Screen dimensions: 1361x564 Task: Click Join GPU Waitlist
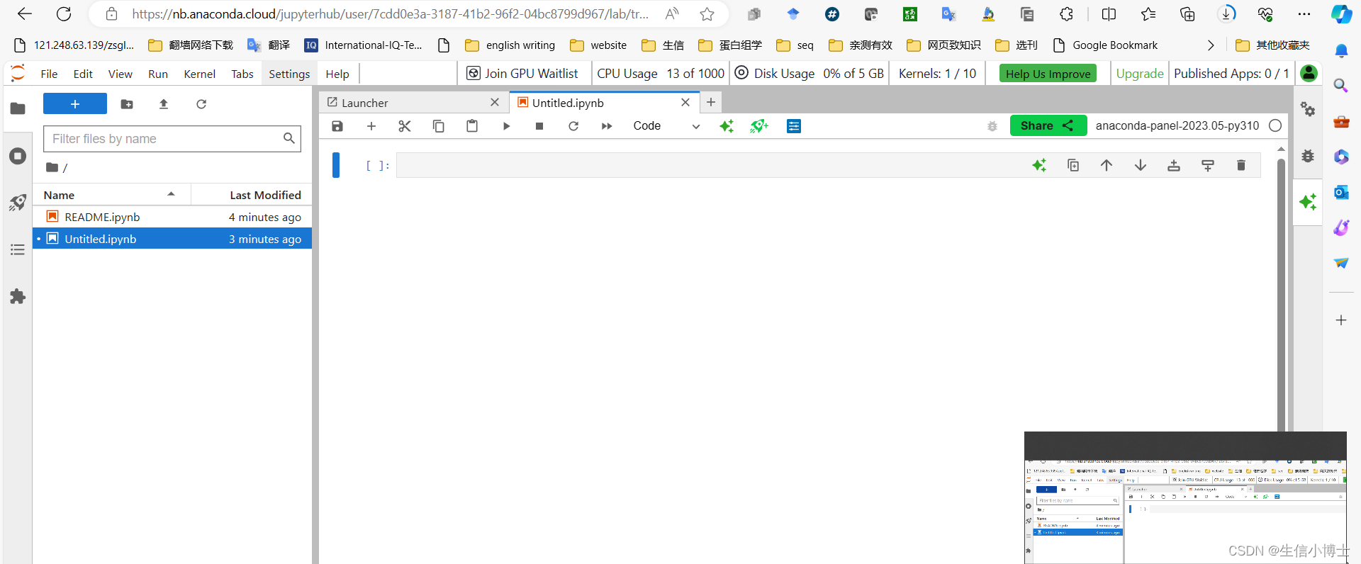click(522, 74)
